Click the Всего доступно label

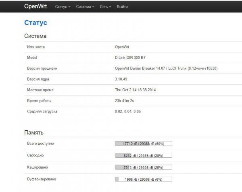40,144
